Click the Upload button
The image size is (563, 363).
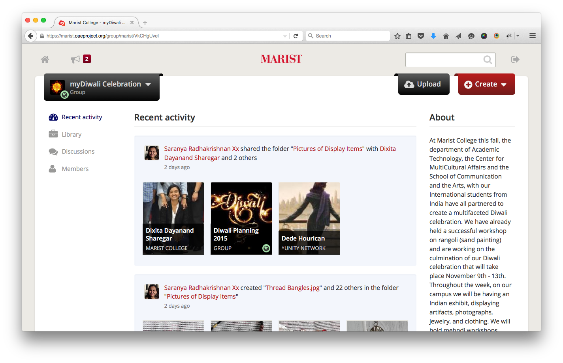coord(424,84)
